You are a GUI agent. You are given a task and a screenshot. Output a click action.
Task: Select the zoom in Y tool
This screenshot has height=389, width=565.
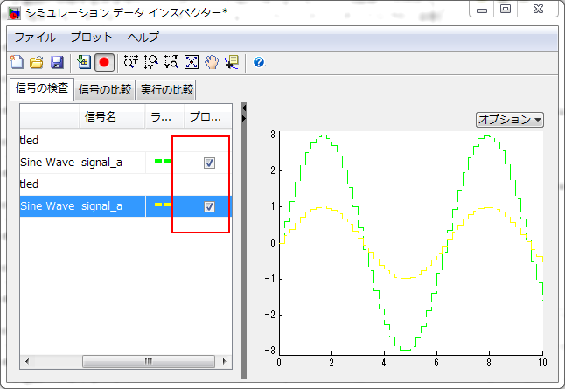click(151, 62)
